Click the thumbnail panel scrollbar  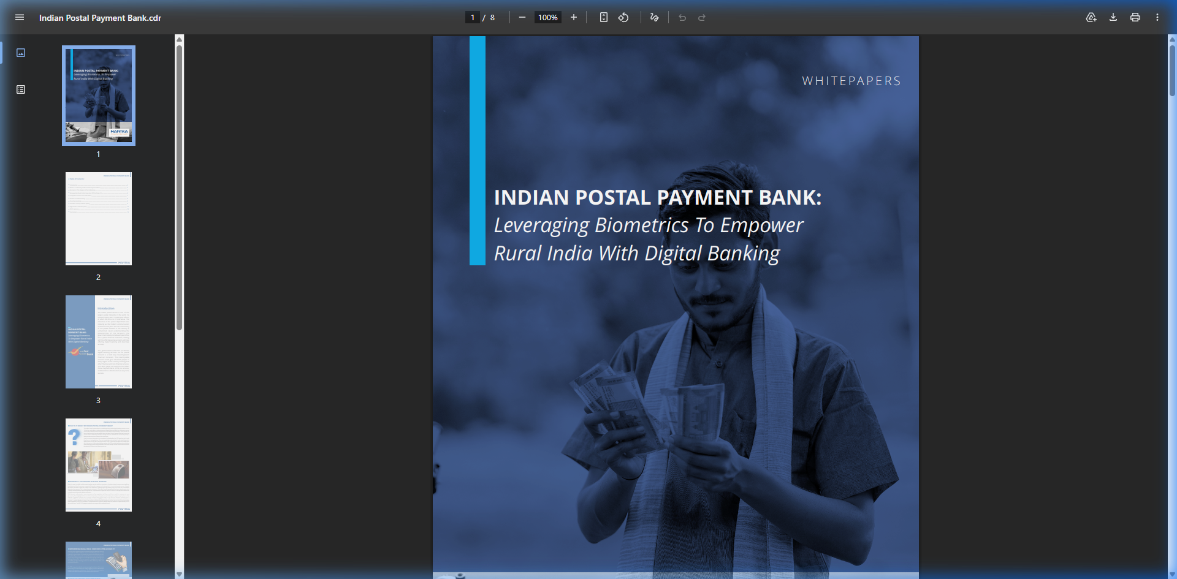point(180,187)
